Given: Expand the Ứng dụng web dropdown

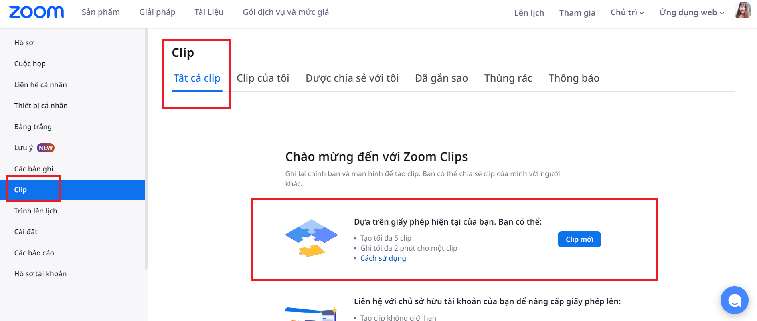Looking at the screenshot, I should [692, 12].
